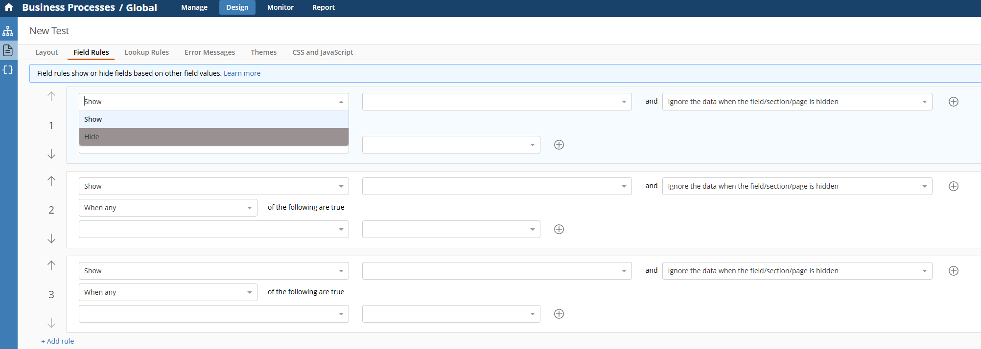
Task: Click the Learn more link
Action: click(x=242, y=73)
